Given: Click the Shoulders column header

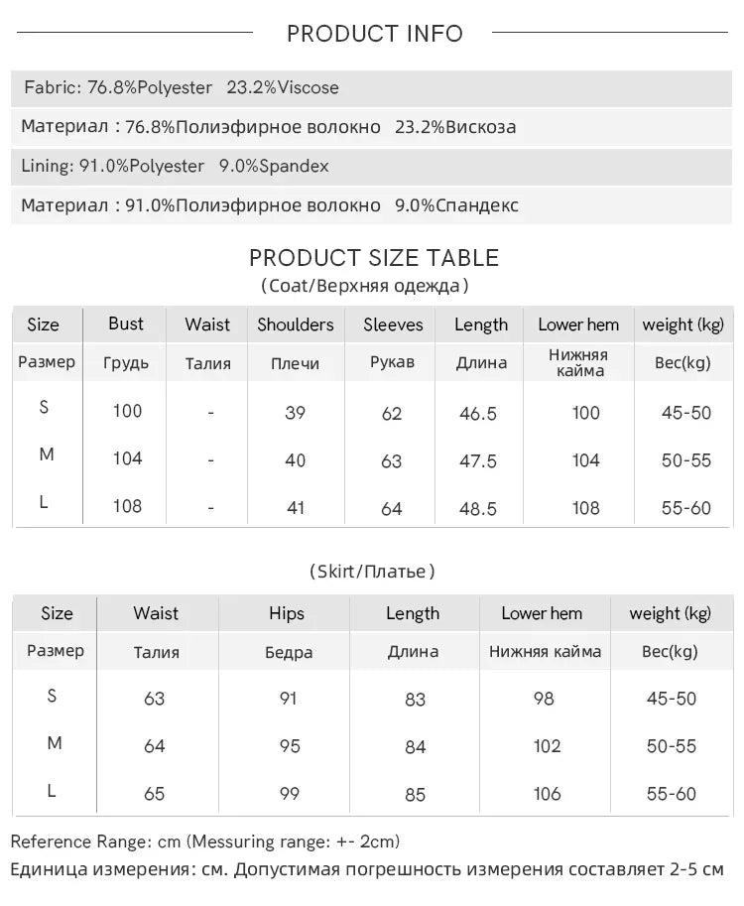Looking at the screenshot, I should pyautogui.click(x=296, y=324).
